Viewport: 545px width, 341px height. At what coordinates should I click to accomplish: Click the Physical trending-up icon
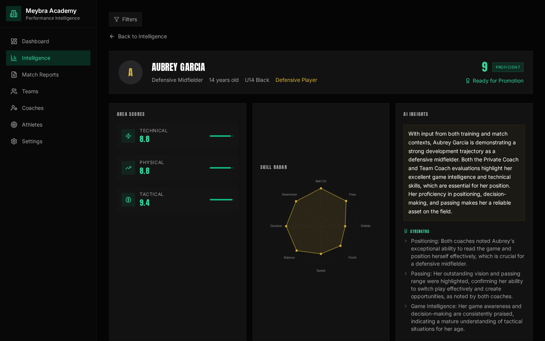coord(128,168)
